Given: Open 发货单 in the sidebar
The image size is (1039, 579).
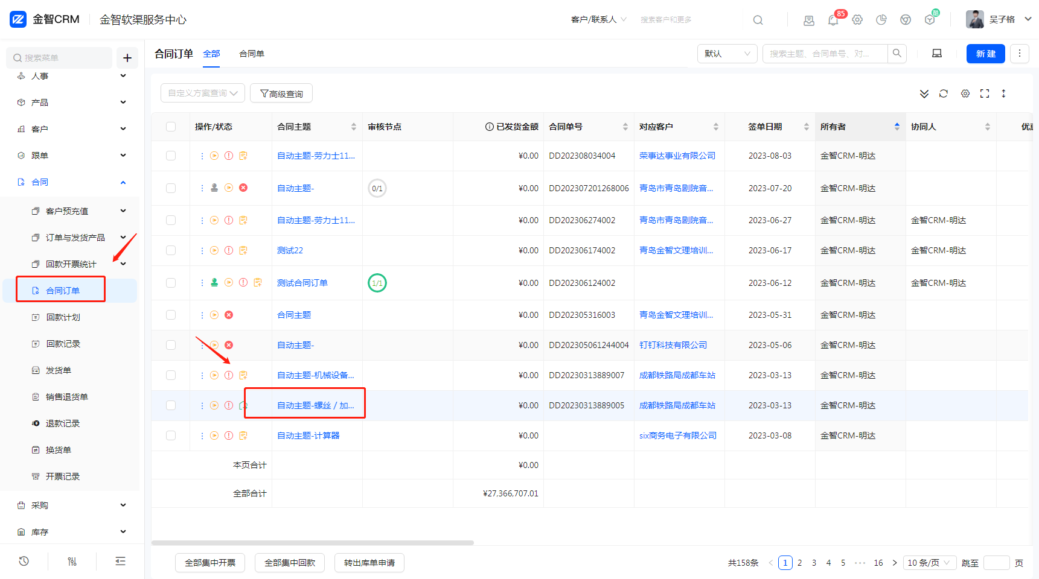Looking at the screenshot, I should coord(59,370).
